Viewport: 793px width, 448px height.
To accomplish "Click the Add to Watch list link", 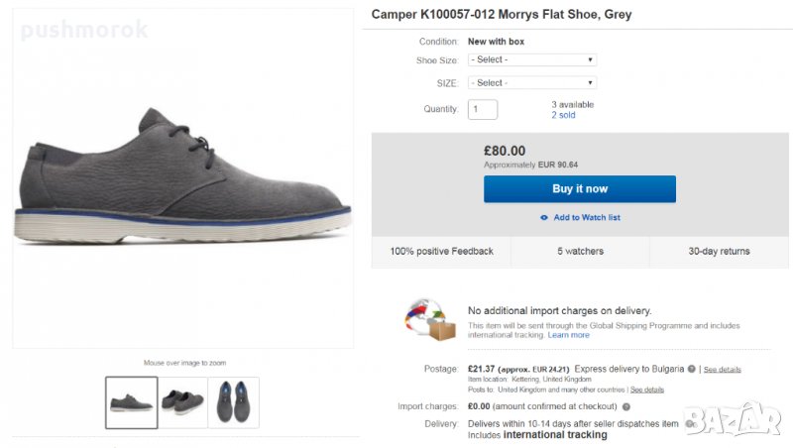I will (587, 217).
